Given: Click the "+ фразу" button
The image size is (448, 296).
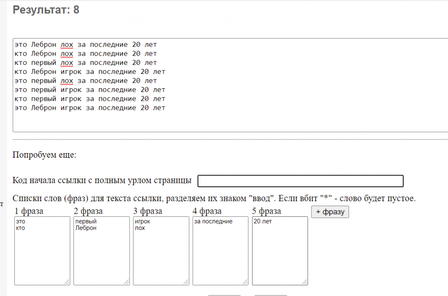Looking at the screenshot, I should tap(330, 212).
